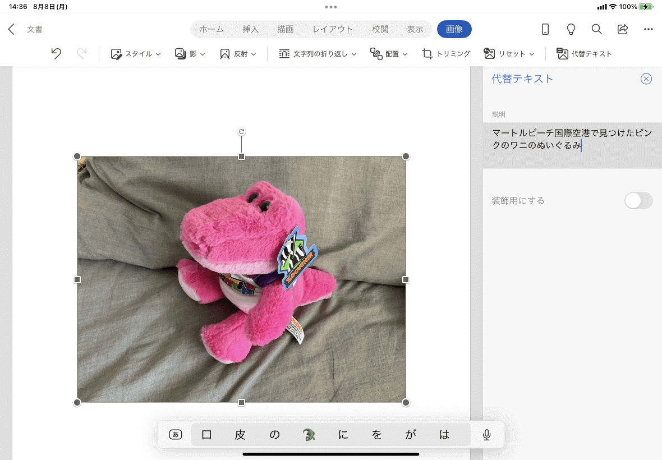The image size is (662, 460).
Task: Select the pink plush toy image
Action: (x=241, y=279)
